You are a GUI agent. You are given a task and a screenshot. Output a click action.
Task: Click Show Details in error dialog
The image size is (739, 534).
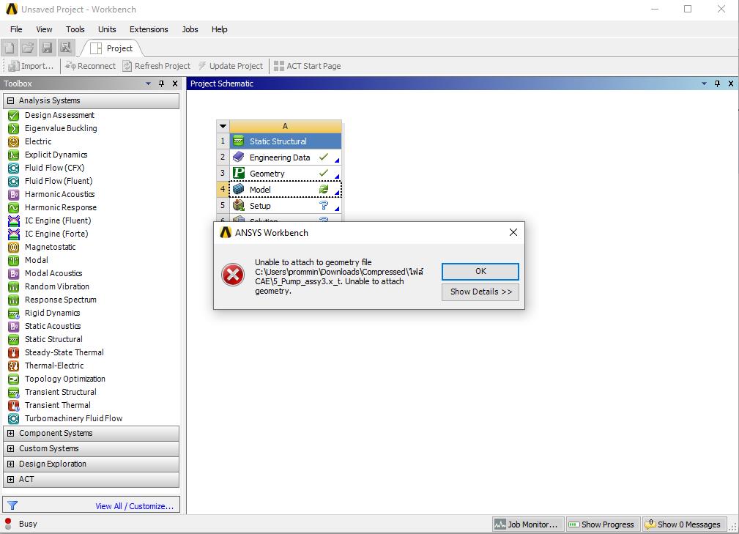[480, 292]
